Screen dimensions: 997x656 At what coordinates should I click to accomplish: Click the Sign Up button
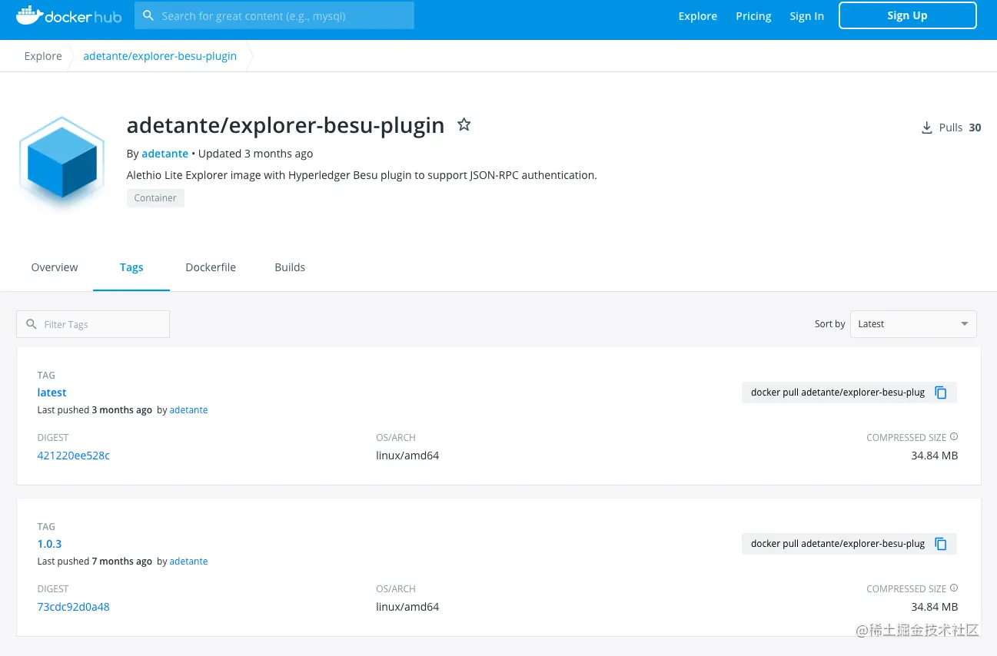click(x=908, y=15)
